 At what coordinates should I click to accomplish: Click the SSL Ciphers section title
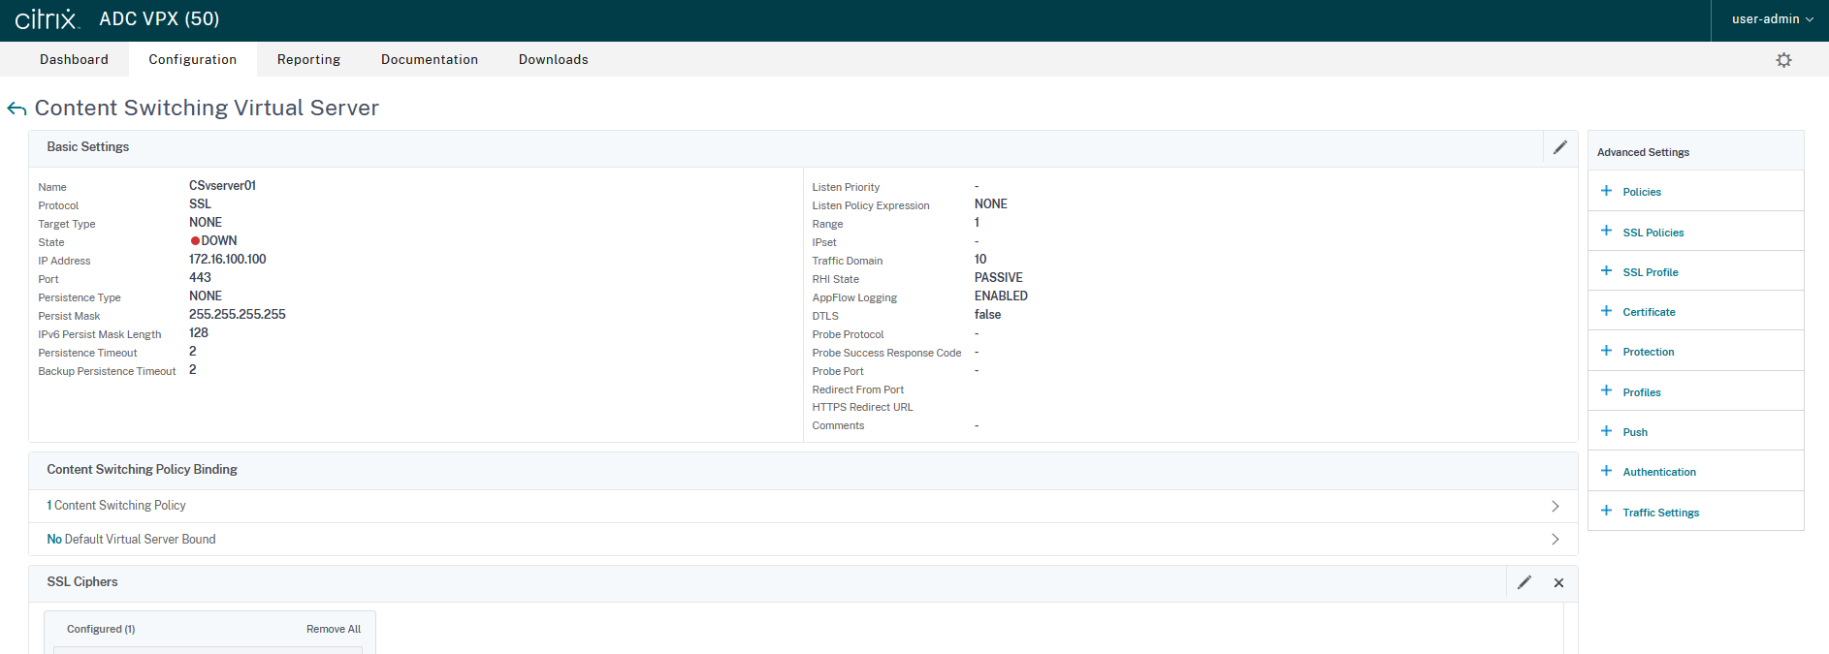click(x=82, y=582)
